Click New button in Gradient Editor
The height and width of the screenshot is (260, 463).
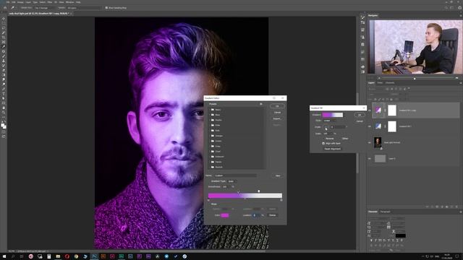pyautogui.click(x=278, y=175)
